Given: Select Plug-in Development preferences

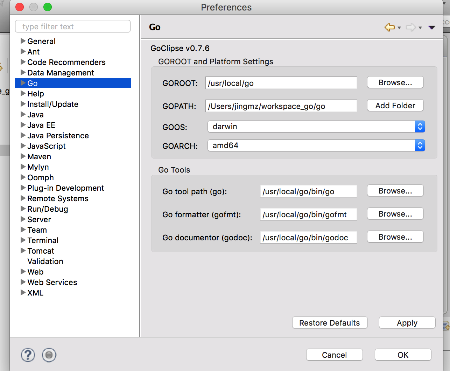Looking at the screenshot, I should [x=66, y=188].
